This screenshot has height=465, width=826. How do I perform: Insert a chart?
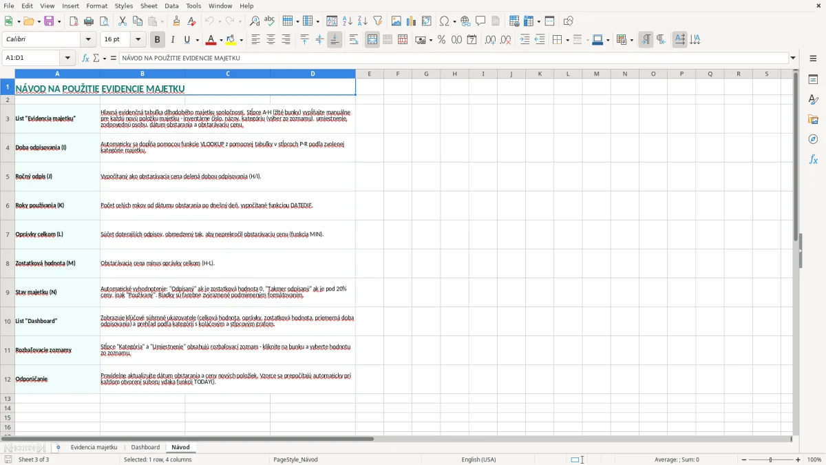pyautogui.click(x=412, y=21)
